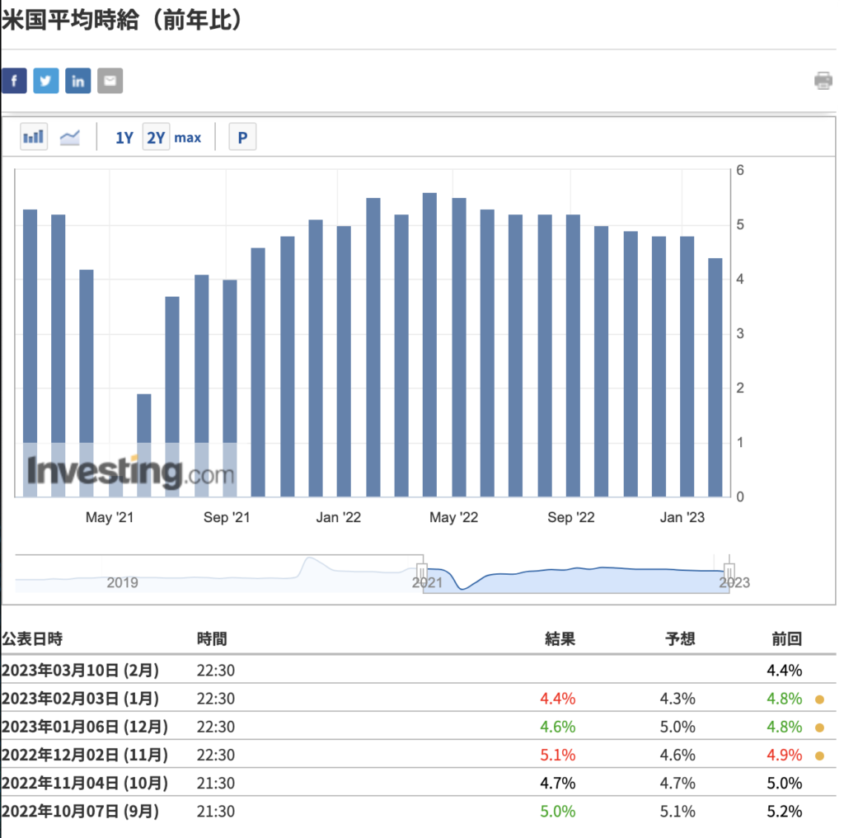Send the page by email icon

pos(110,82)
